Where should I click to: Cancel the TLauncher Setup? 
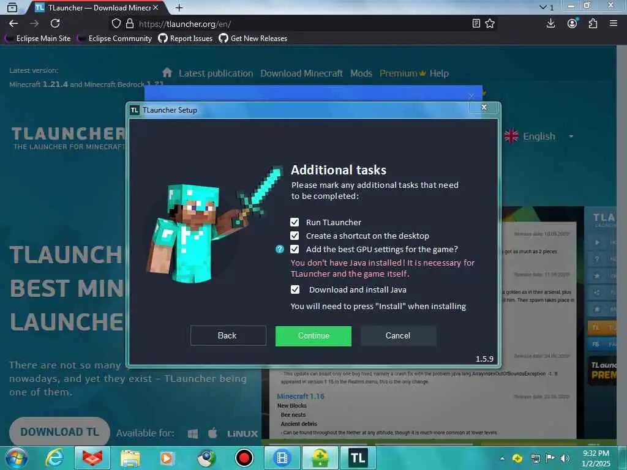398,336
